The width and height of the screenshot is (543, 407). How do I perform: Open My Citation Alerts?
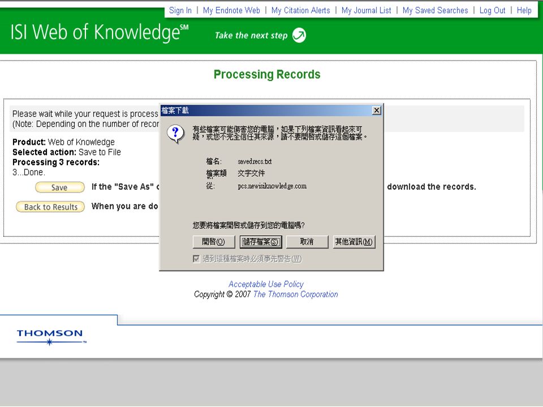pos(300,10)
